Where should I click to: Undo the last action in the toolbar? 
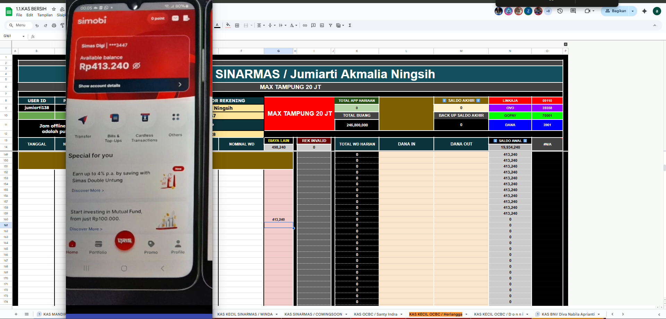pos(37,25)
